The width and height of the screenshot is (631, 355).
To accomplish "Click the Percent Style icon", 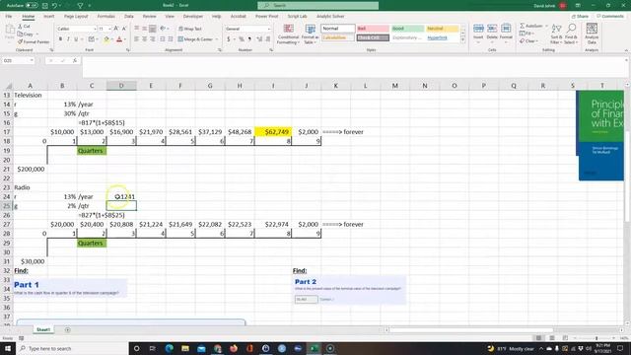I will click(242, 39).
